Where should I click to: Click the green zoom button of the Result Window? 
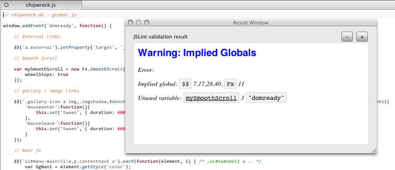tap(146, 23)
